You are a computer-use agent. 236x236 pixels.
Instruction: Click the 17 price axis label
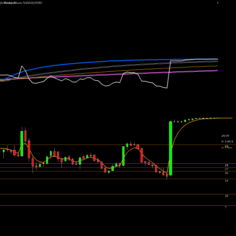point(227,169)
